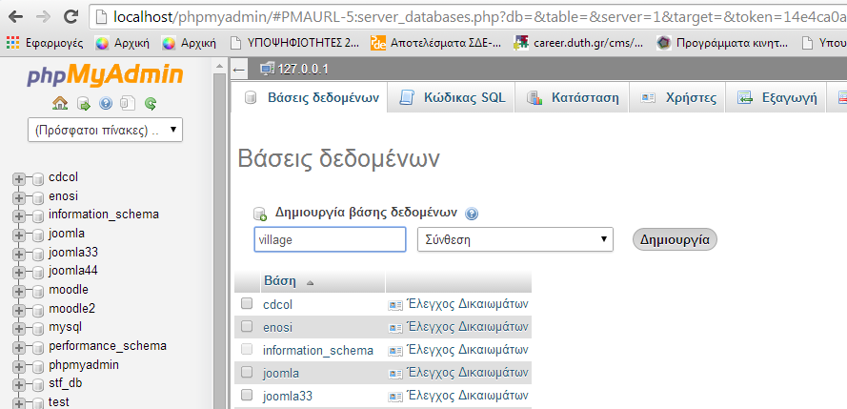Open the Εξαγωγή tab
Image resolution: width=847 pixels, height=409 pixels.
(x=776, y=98)
